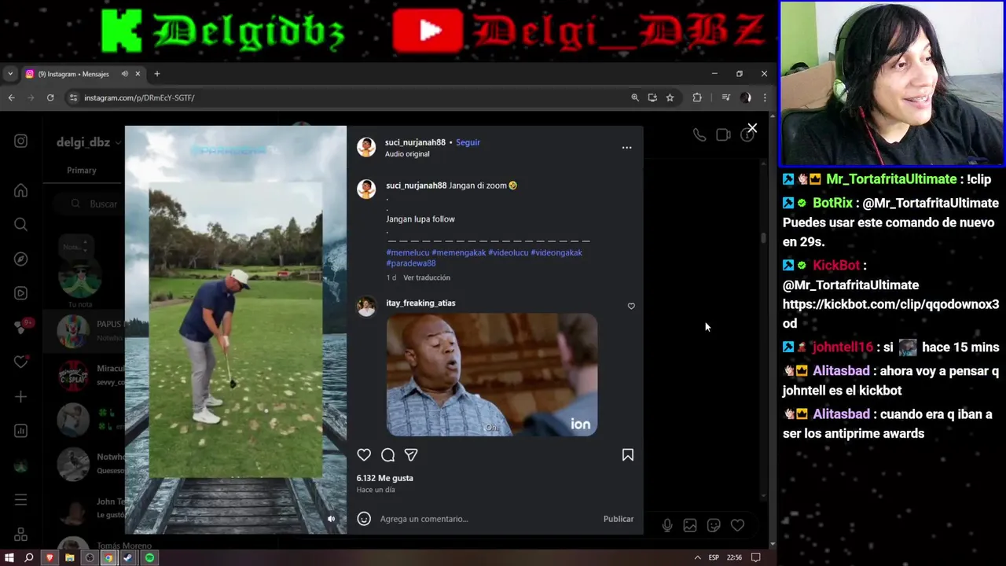This screenshot has width=1006, height=566.
Task: Open the hamburger More menu in the sidebar
Action: 21,500
